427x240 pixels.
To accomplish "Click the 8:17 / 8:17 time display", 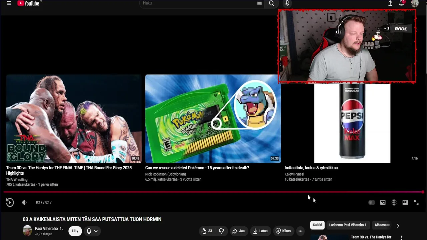I will pos(44,202).
